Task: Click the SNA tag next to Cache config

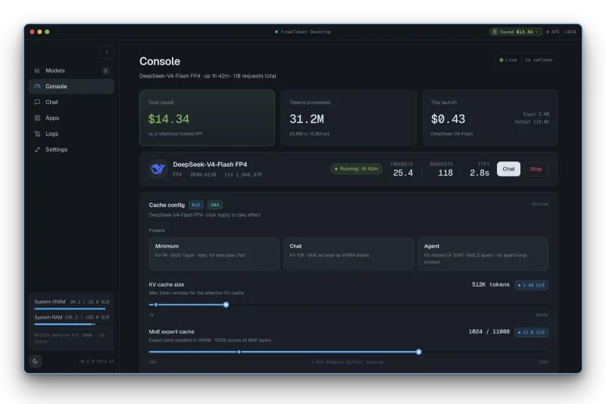Action: tap(215, 205)
